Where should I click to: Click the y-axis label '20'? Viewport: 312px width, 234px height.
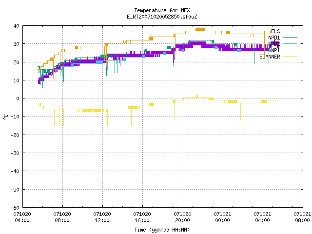click(16, 62)
